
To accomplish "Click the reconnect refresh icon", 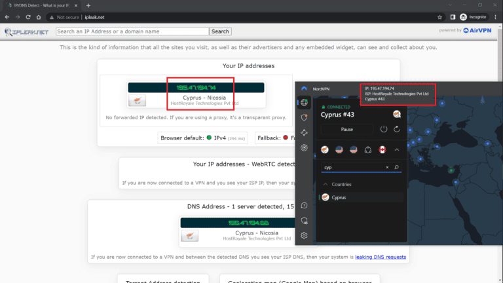I will (396, 130).
